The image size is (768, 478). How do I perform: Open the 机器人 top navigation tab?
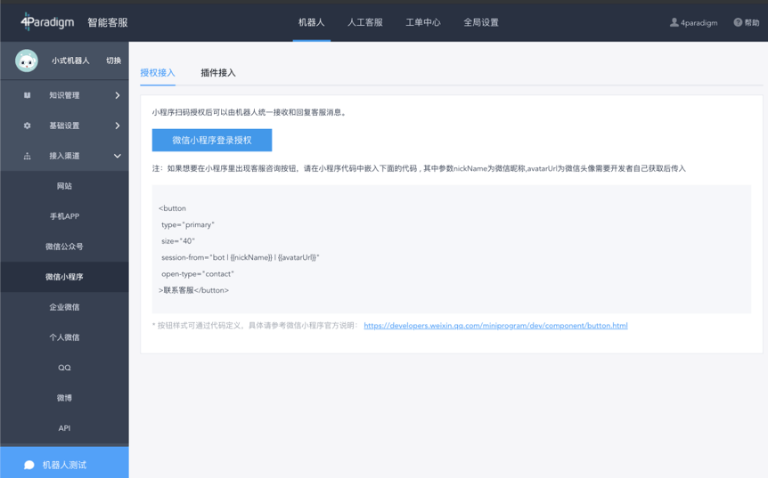tap(312, 22)
